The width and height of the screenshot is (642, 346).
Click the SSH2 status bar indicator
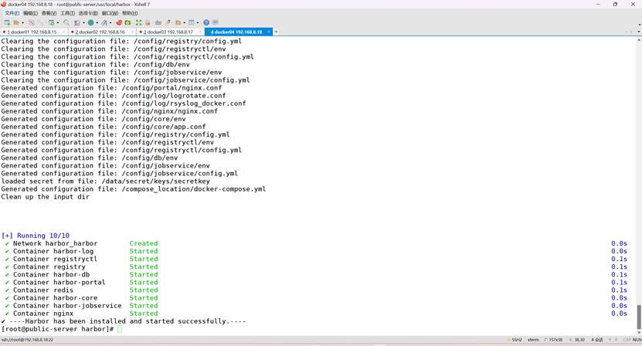pyautogui.click(x=515, y=340)
